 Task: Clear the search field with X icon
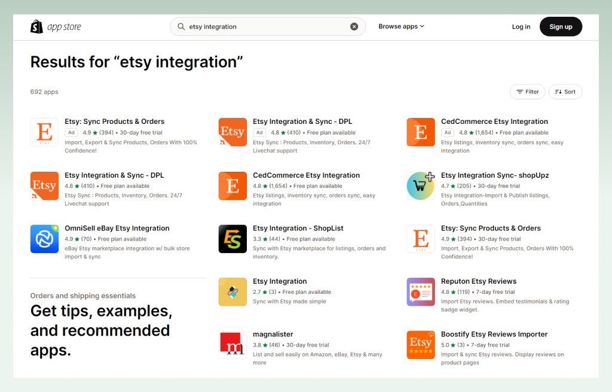pyautogui.click(x=354, y=27)
